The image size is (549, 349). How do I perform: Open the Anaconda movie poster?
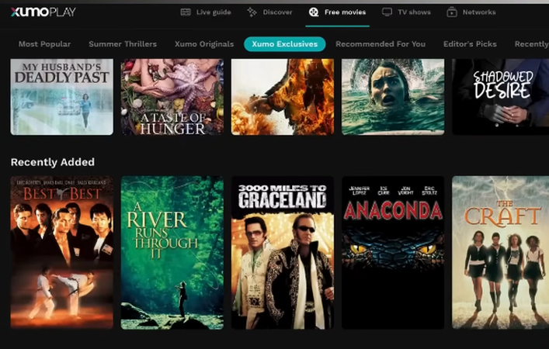[393, 253]
